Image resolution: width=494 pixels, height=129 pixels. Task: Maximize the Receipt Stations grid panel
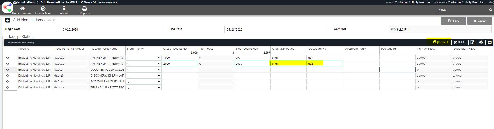(x=489, y=42)
